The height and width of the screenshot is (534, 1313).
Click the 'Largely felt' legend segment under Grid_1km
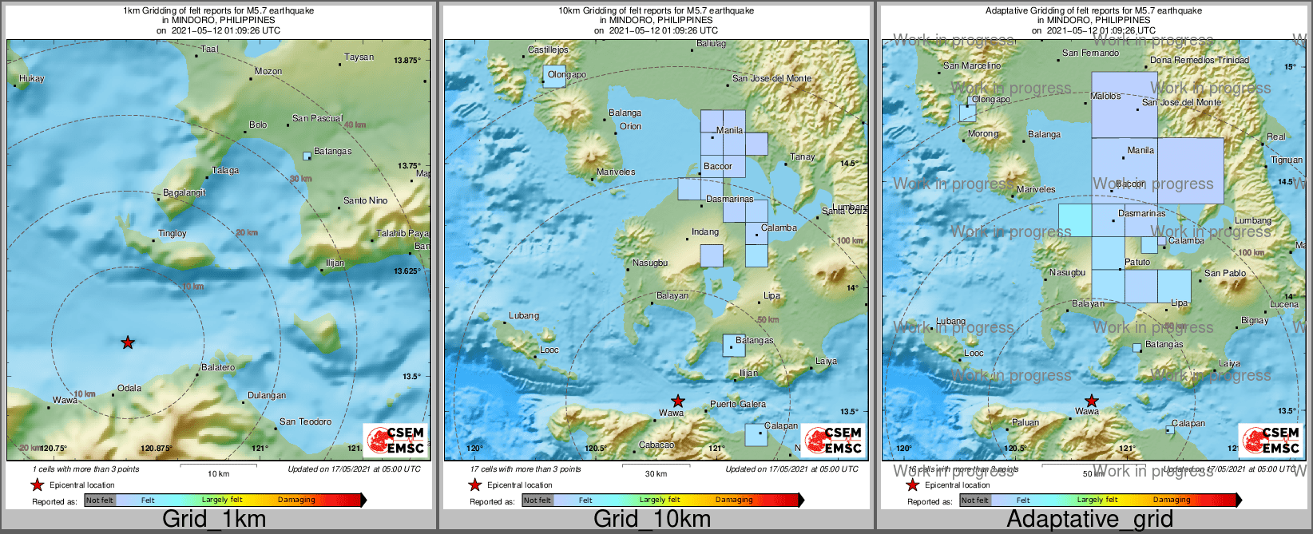point(222,500)
